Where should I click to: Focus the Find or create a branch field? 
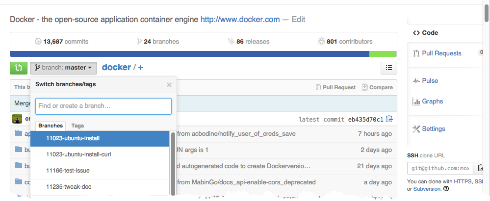pyautogui.click(x=103, y=106)
